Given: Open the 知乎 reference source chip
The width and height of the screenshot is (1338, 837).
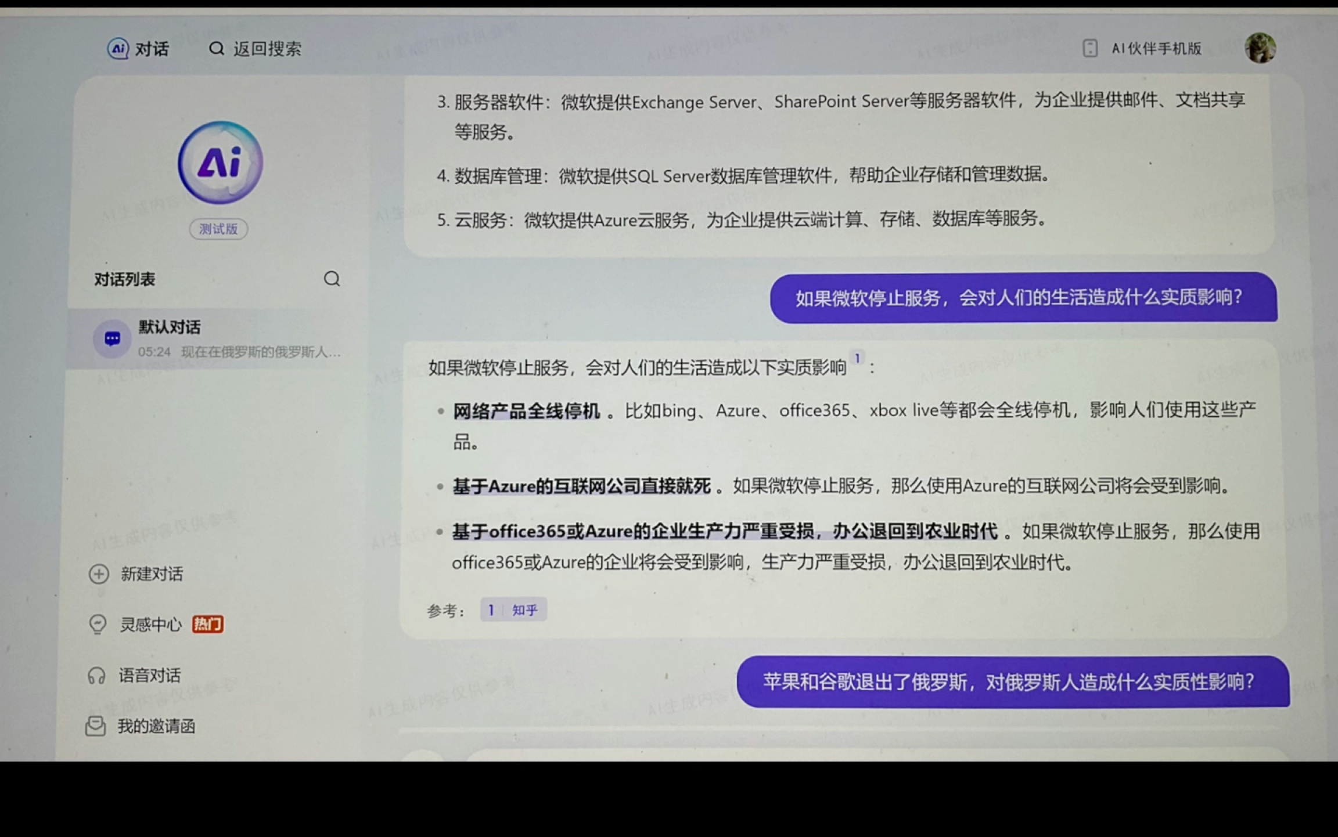Looking at the screenshot, I should click(x=513, y=609).
